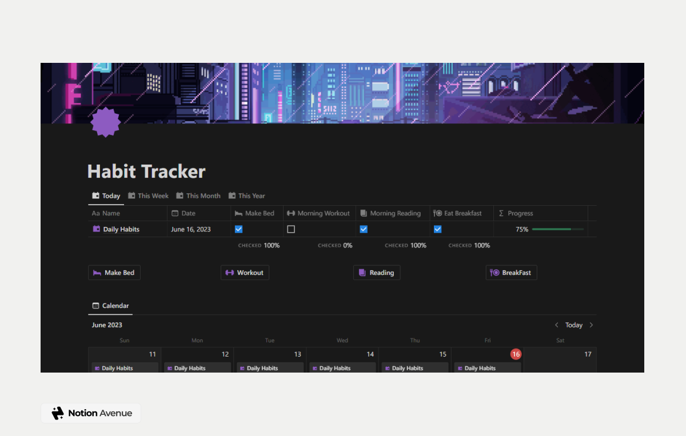Viewport: 686px width, 436px height.
Task: Open the Daily Habits event on June 14
Action: pos(342,368)
